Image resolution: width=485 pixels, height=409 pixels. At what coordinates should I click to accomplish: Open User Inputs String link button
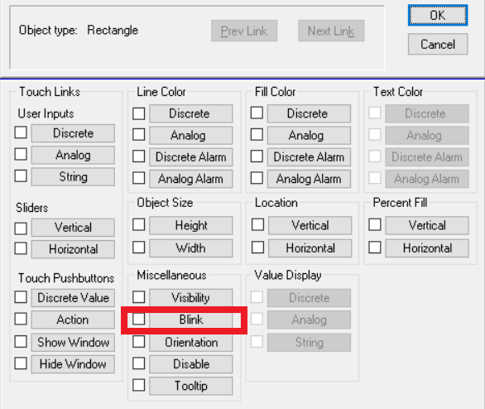point(73,176)
